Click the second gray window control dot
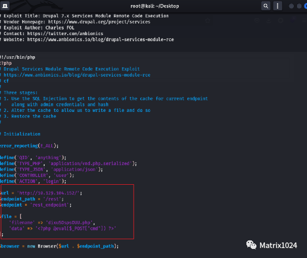 [x=299, y=6]
